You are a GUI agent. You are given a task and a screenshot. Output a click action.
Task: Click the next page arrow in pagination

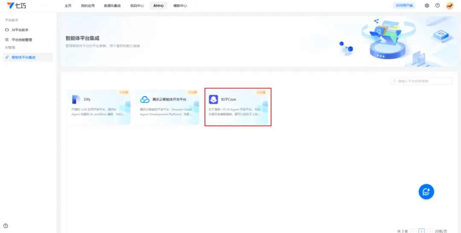[429, 231]
